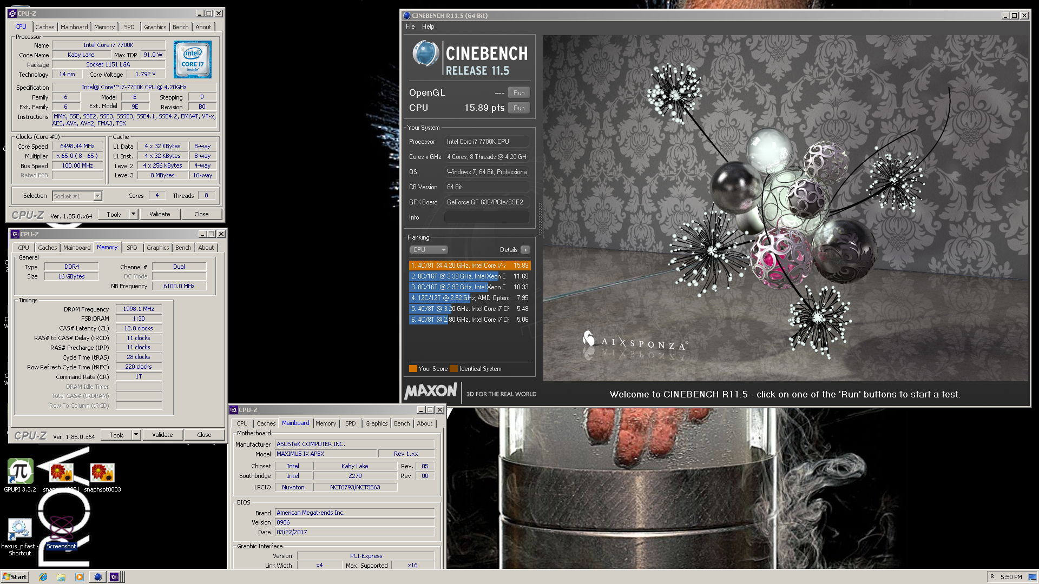Select ranking row 3 with score 10.33

[x=470, y=287]
